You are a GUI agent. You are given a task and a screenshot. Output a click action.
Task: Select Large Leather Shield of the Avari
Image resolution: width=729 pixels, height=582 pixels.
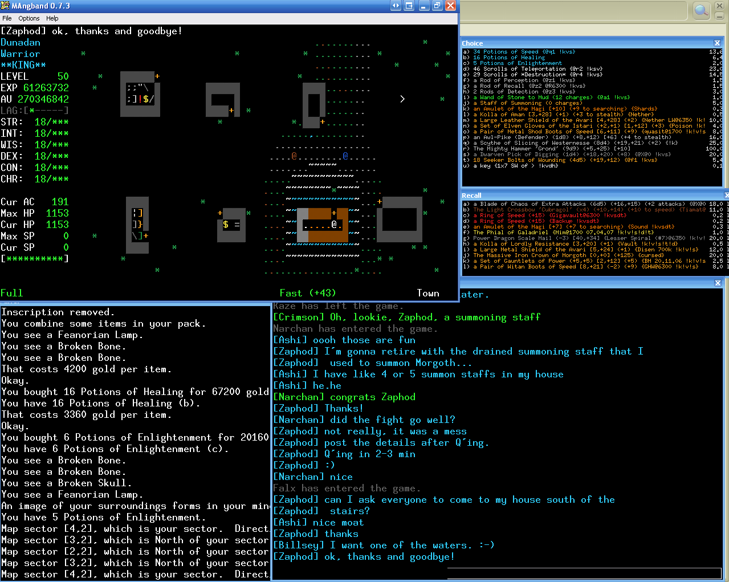click(592, 120)
